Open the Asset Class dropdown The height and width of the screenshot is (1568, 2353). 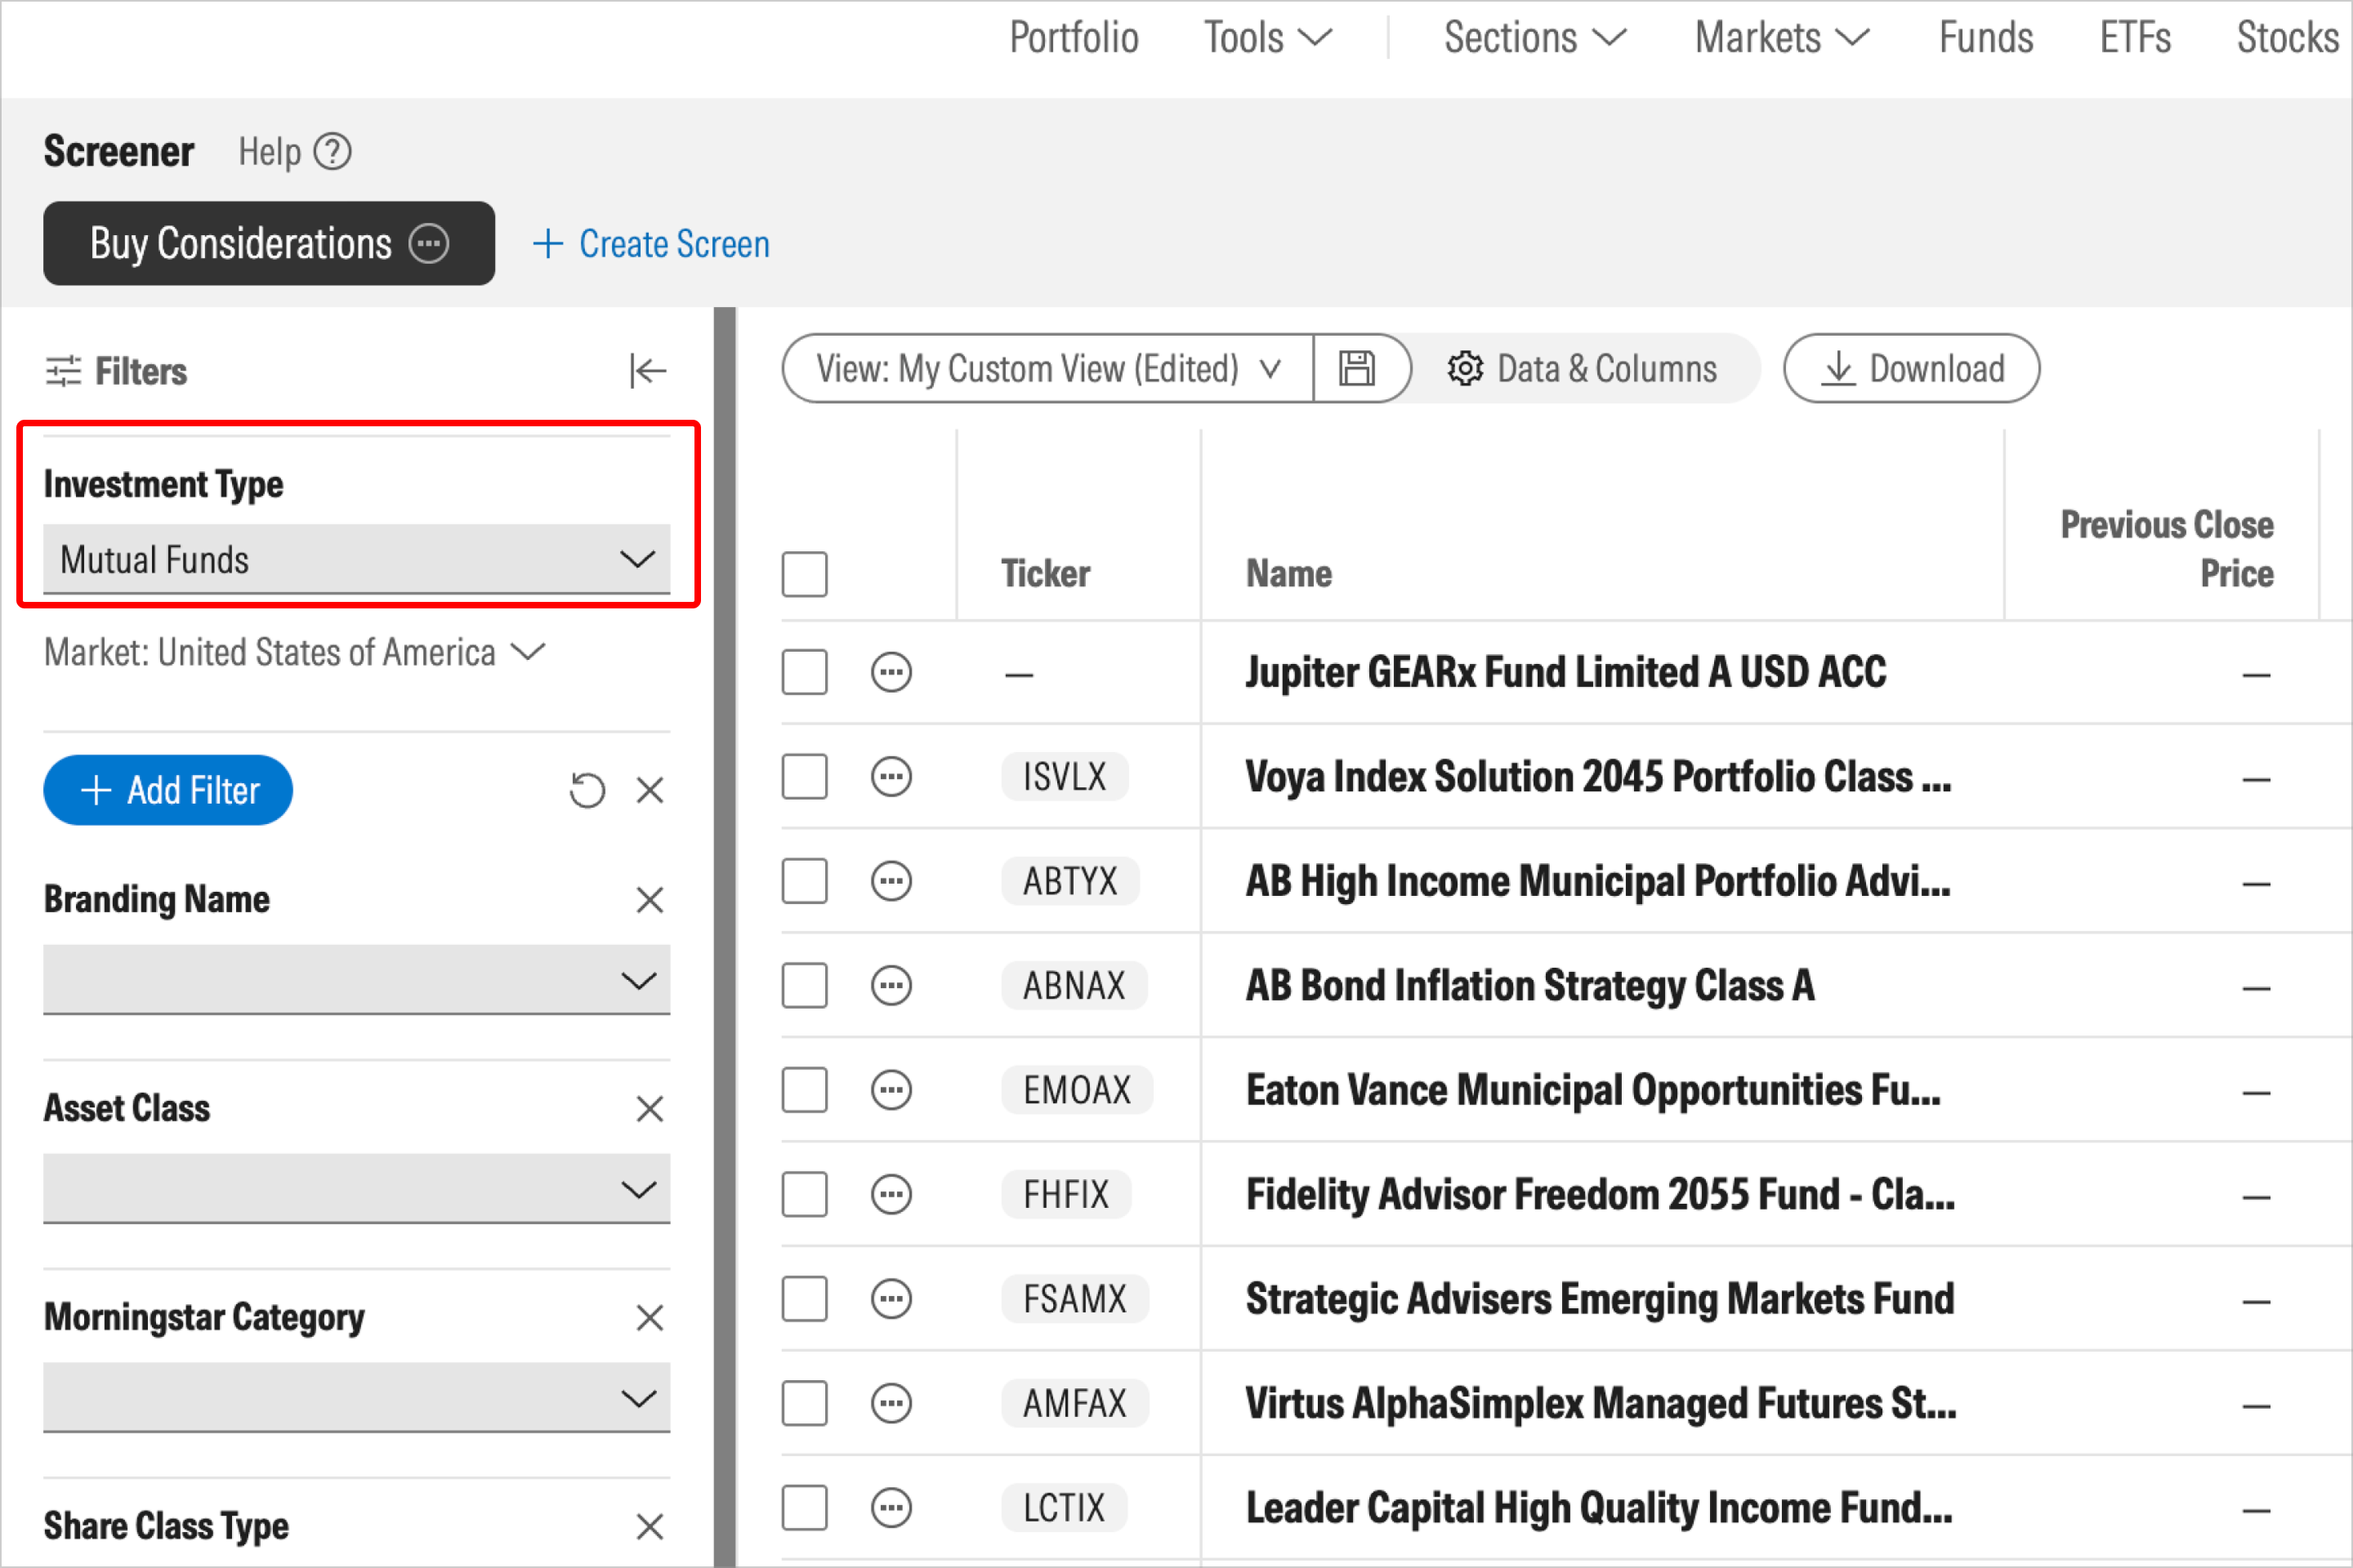coord(356,1189)
